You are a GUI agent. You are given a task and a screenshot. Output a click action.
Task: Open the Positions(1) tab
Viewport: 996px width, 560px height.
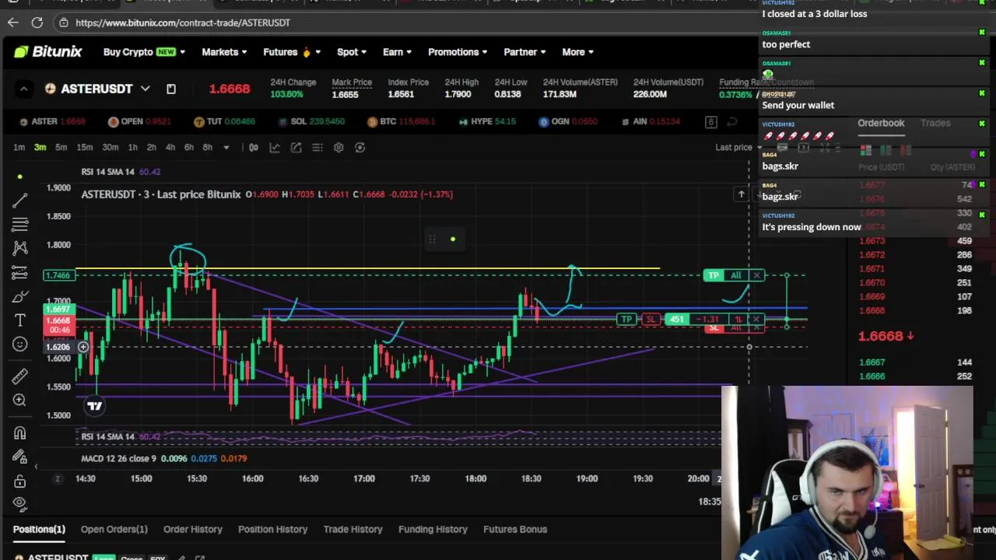pos(39,529)
